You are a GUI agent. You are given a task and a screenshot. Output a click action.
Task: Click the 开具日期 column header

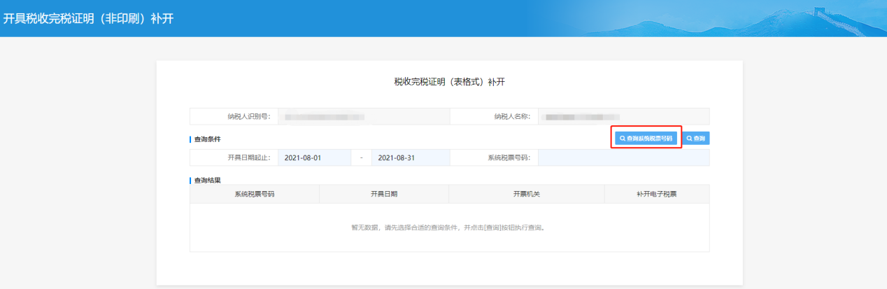384,194
